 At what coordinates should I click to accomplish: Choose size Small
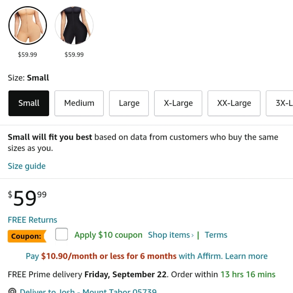pos(29,103)
